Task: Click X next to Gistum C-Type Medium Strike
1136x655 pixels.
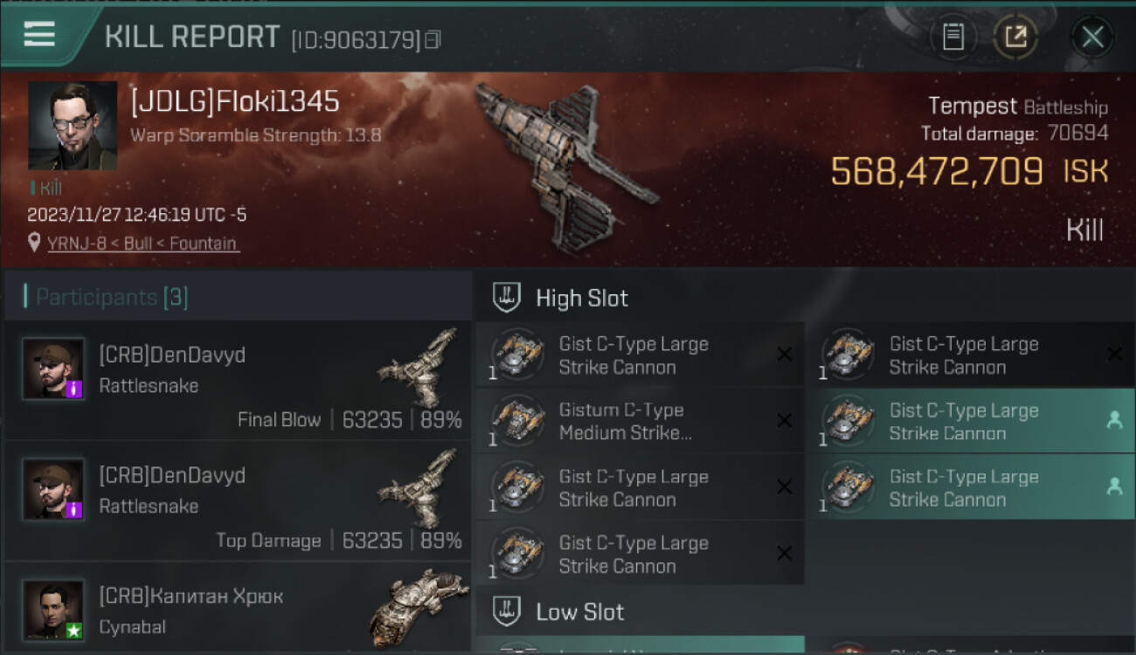Action: tap(784, 421)
